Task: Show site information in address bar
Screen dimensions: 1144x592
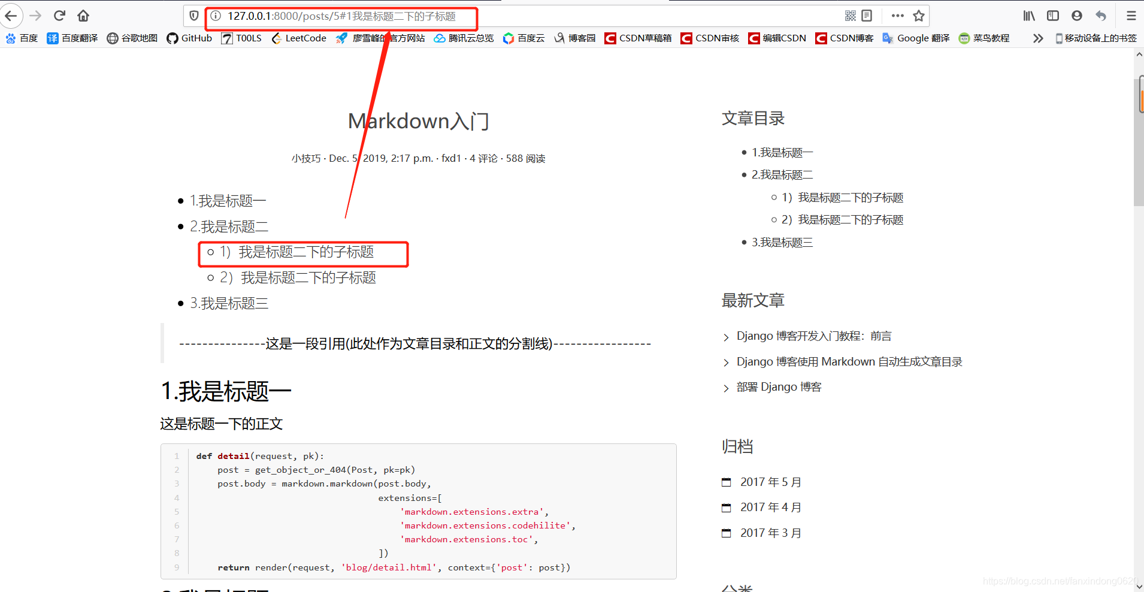Action: click(216, 16)
